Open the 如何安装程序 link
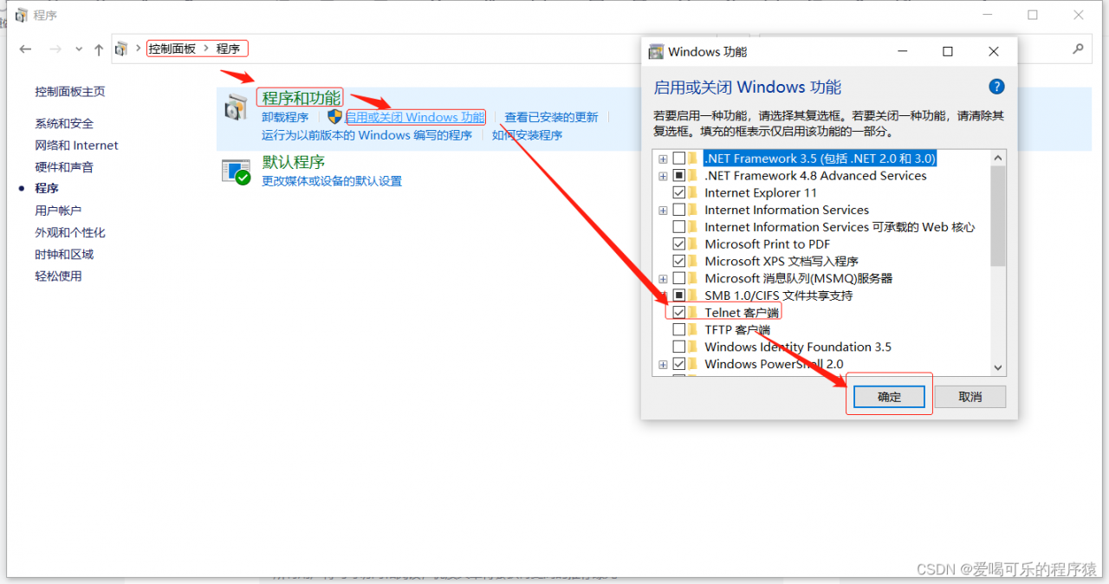 [528, 135]
